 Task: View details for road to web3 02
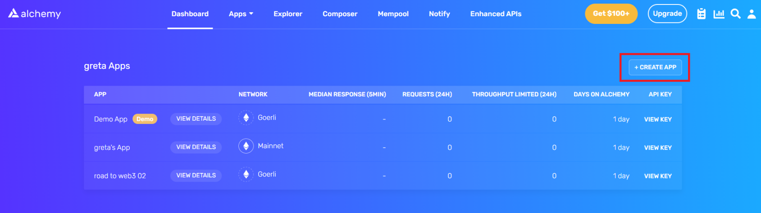(x=196, y=176)
